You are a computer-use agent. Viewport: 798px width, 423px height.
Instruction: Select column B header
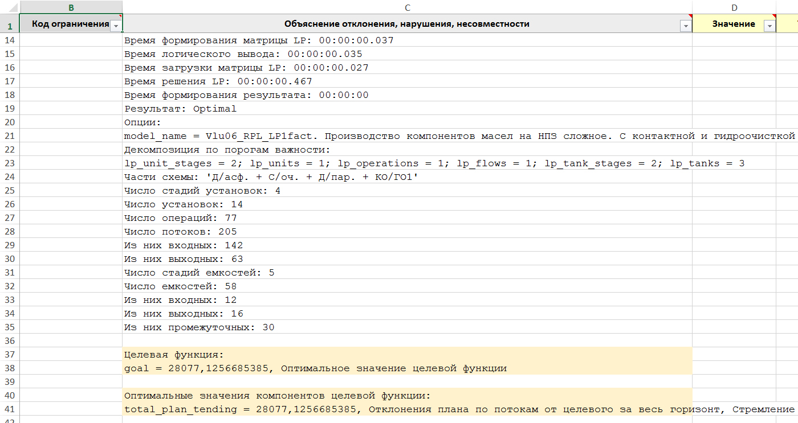tap(71, 7)
